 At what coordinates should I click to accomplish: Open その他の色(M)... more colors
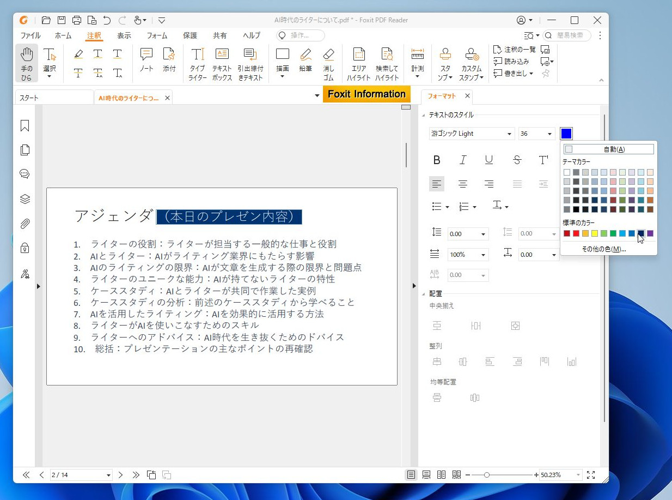tap(603, 249)
